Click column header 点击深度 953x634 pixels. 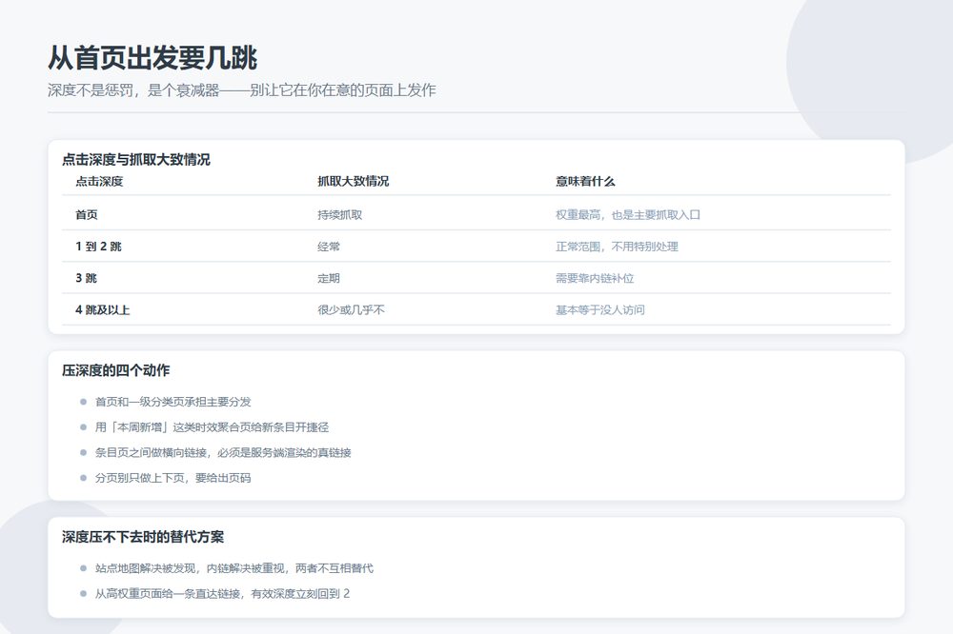coord(99,181)
